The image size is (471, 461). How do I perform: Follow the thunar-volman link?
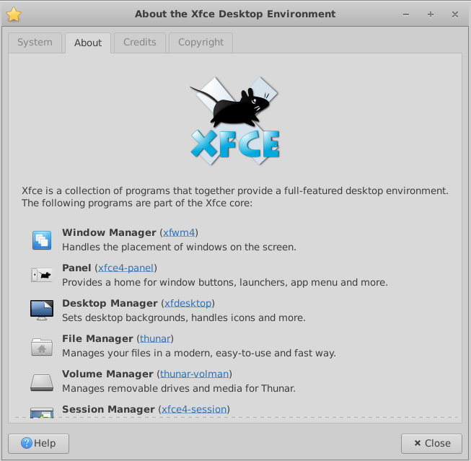194,374
